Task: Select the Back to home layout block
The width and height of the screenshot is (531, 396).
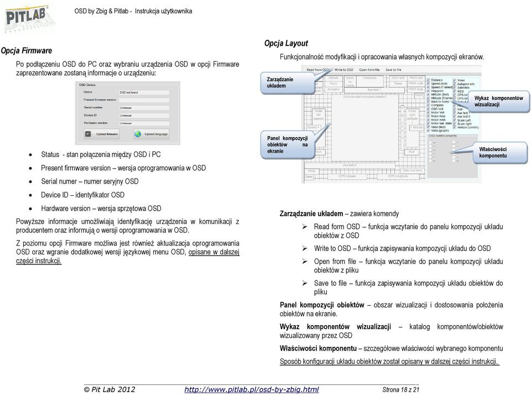Action: pyautogui.click(x=350, y=81)
